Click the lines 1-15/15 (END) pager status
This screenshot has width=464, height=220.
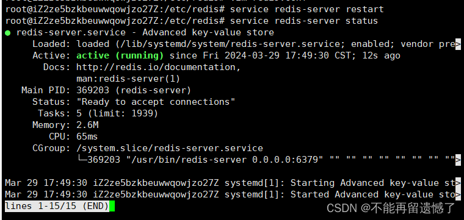(57, 206)
